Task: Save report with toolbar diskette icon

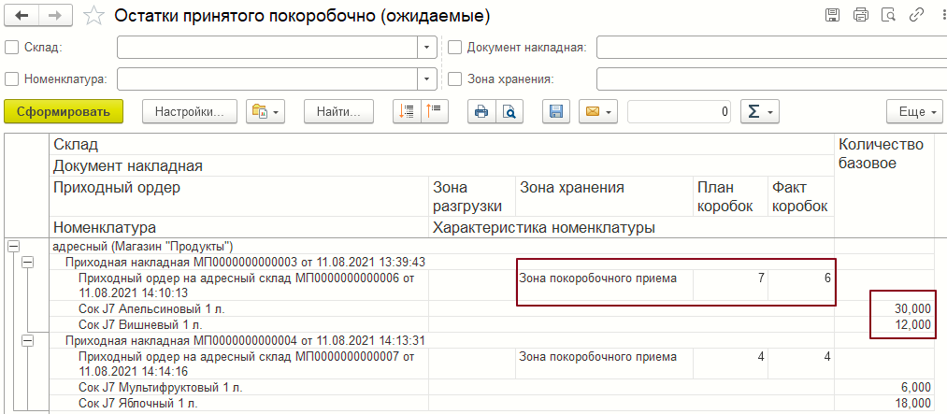Action: [x=556, y=111]
